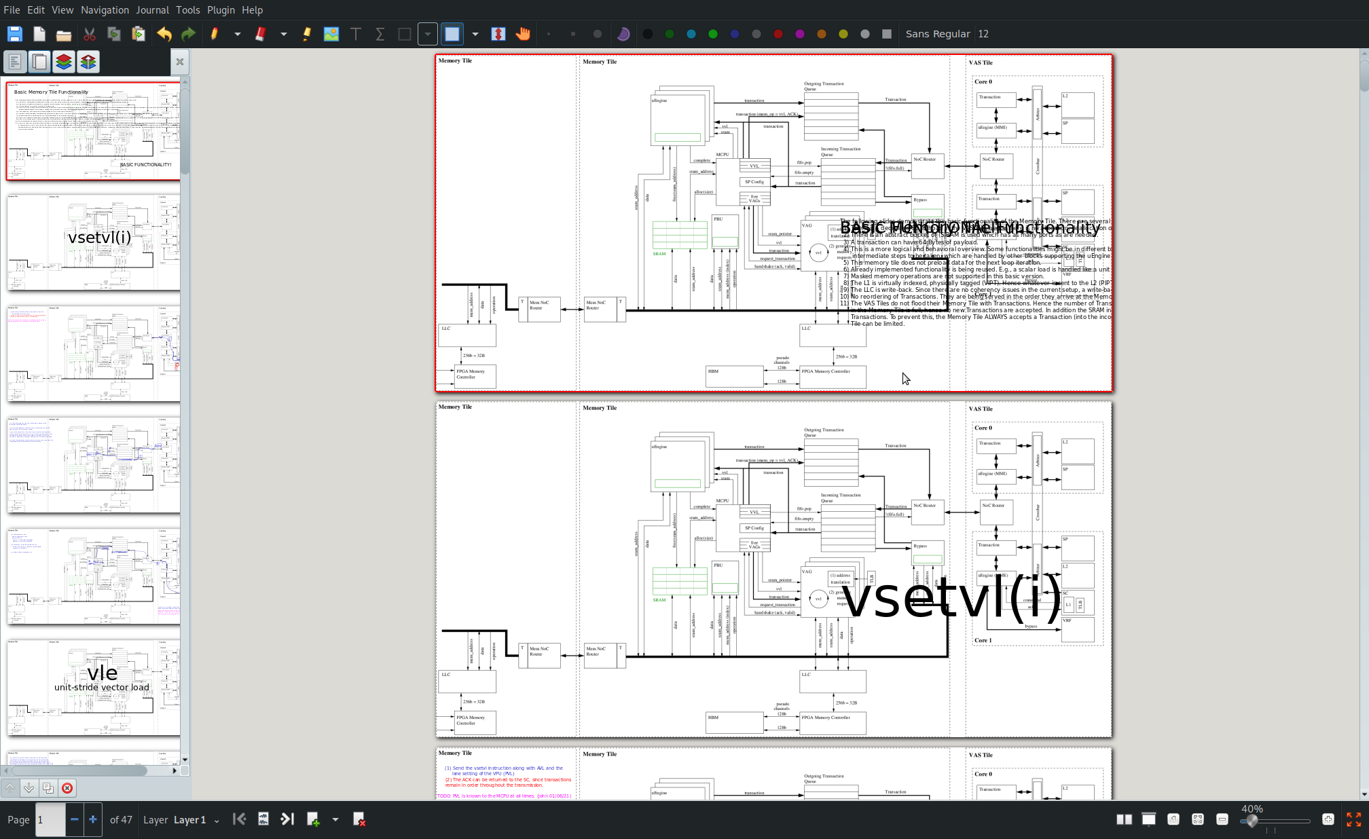The width and height of the screenshot is (1369, 839).
Task: Select the Pen tool
Action: pos(215,34)
